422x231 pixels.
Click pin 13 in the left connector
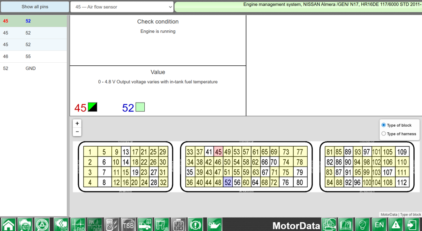(x=126, y=152)
